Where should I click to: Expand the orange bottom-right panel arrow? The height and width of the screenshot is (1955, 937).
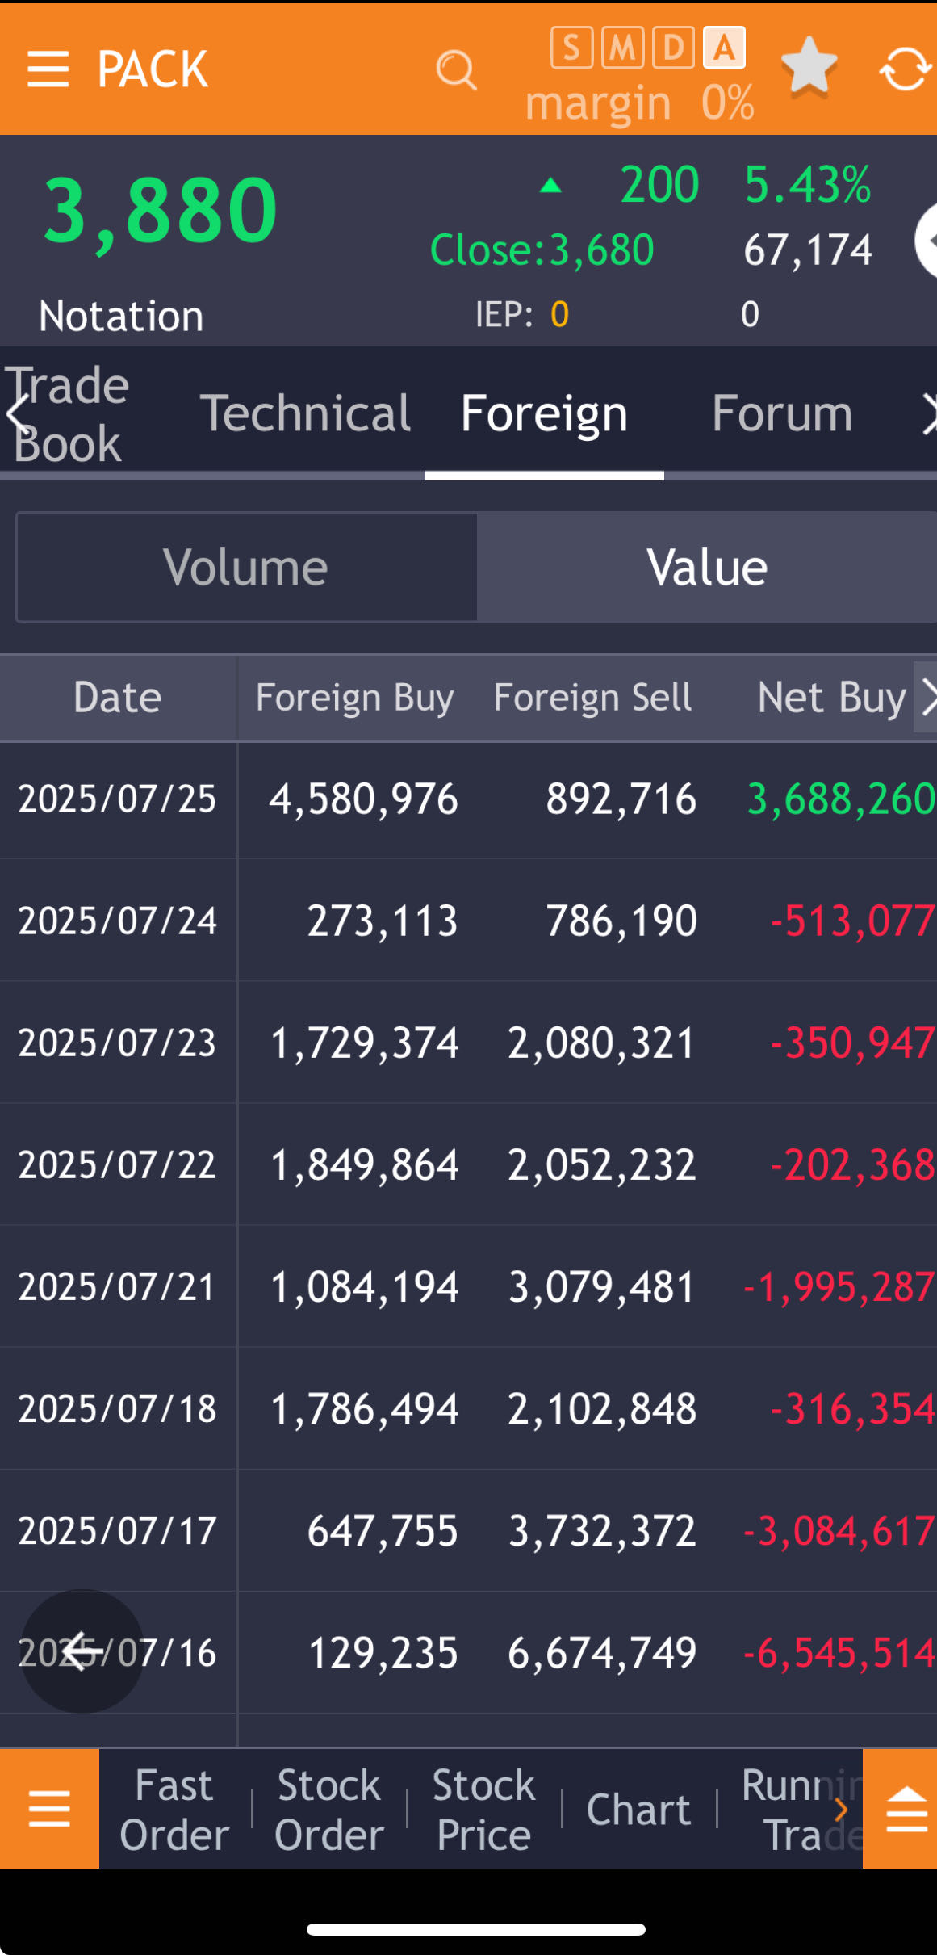pyautogui.click(x=901, y=1808)
